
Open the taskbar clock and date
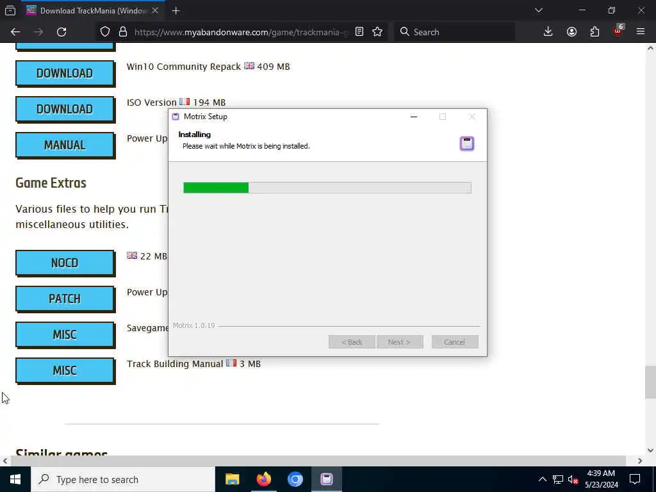pos(601,479)
